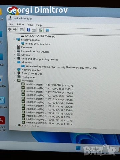Select the Keyboards category label
This screenshot has height=160, width=120.
[x=27, y=55]
